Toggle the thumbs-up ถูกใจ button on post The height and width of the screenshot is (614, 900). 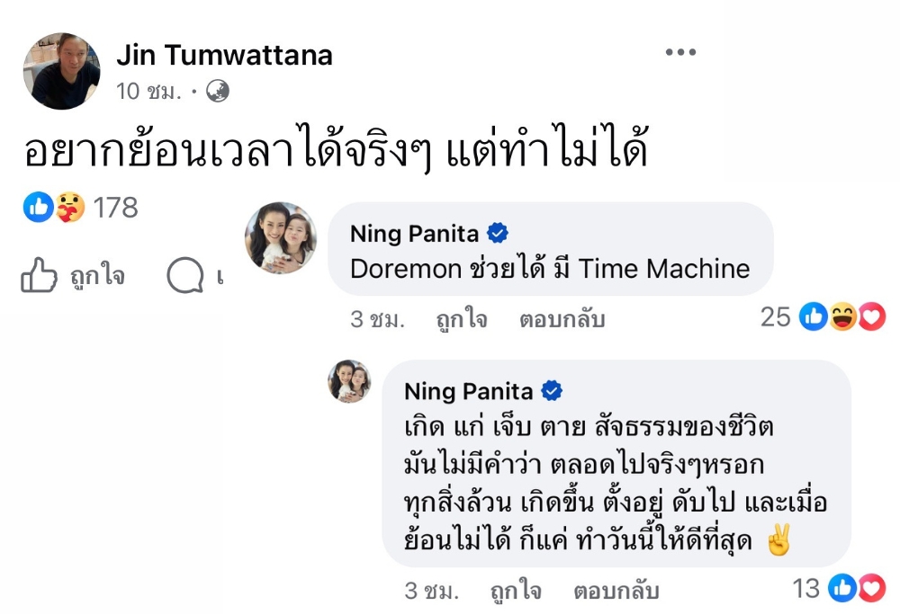(73, 276)
